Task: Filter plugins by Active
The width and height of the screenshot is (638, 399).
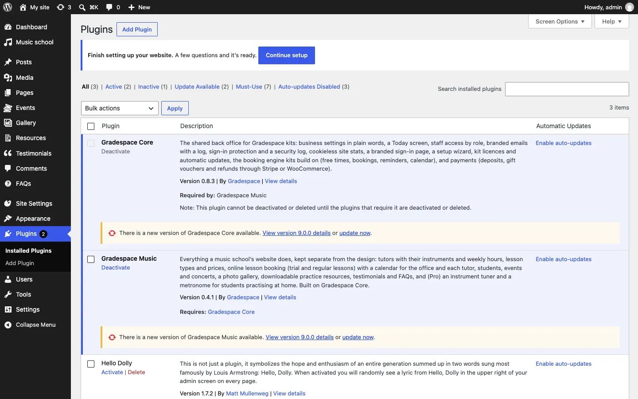Action: coord(113,87)
